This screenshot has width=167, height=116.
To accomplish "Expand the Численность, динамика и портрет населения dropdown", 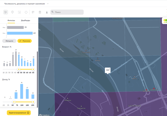I will 48,4.
